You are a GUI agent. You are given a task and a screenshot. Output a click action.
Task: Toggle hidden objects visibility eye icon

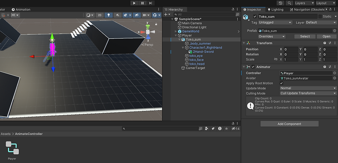(x=136, y=15)
